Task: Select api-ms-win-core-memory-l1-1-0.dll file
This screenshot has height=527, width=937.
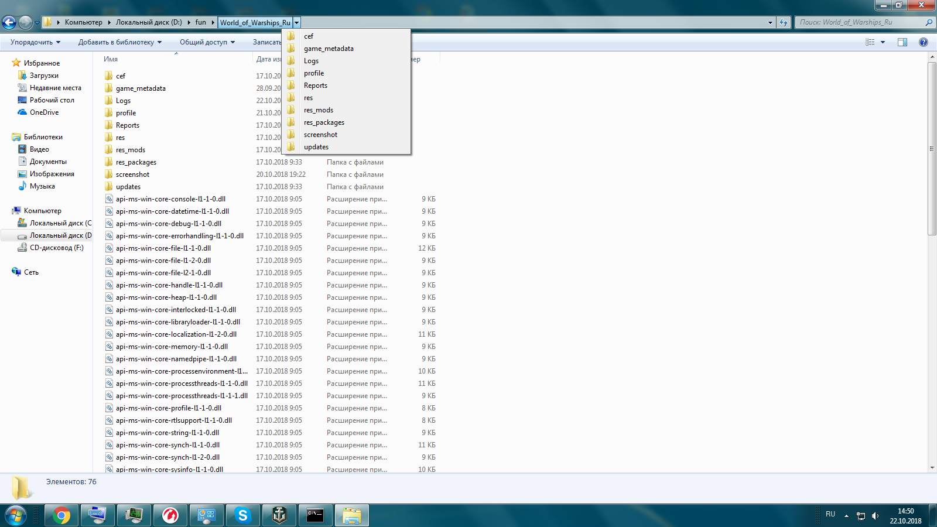Action: pos(172,347)
